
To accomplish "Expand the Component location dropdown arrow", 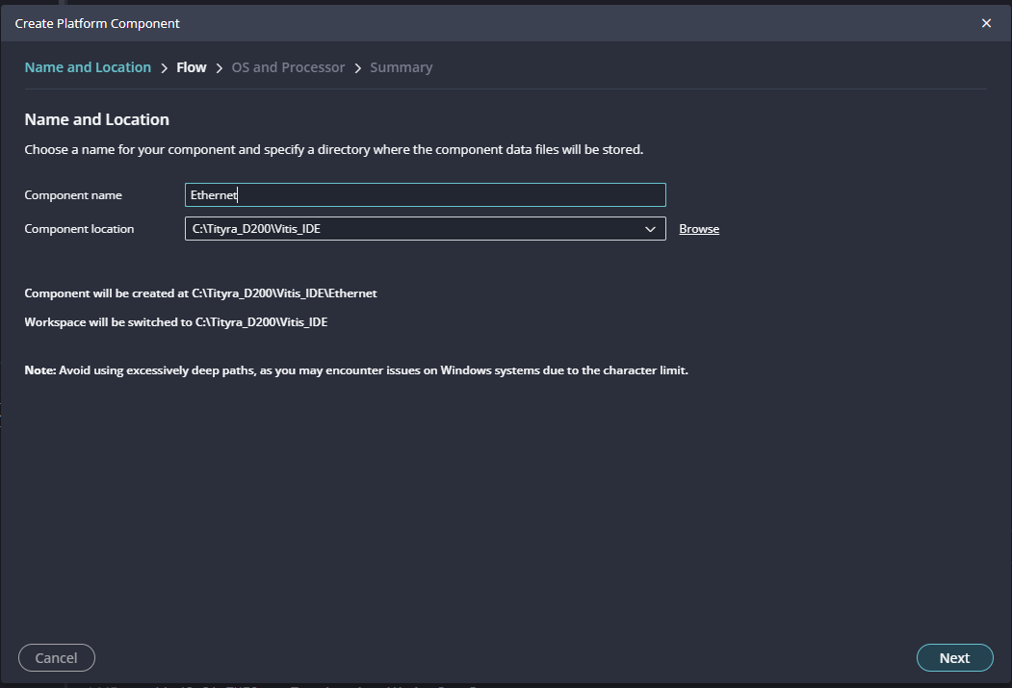I will [x=650, y=229].
